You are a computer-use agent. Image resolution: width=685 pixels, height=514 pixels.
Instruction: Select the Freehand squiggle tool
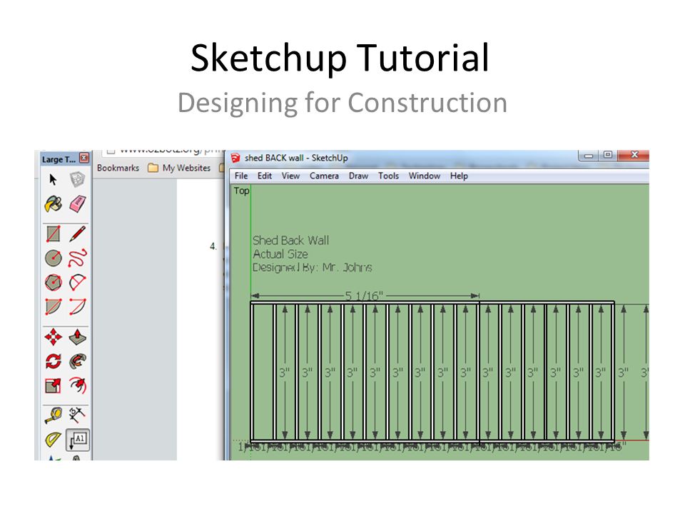coord(77,258)
